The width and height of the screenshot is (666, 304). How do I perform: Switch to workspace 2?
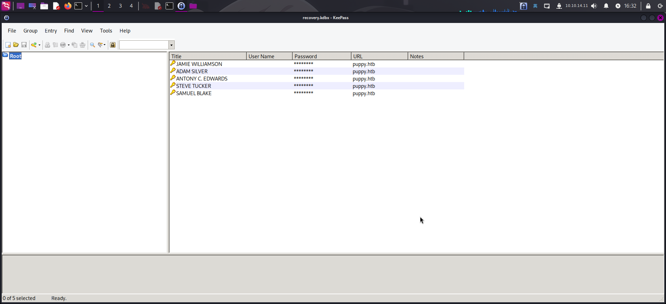click(x=109, y=6)
